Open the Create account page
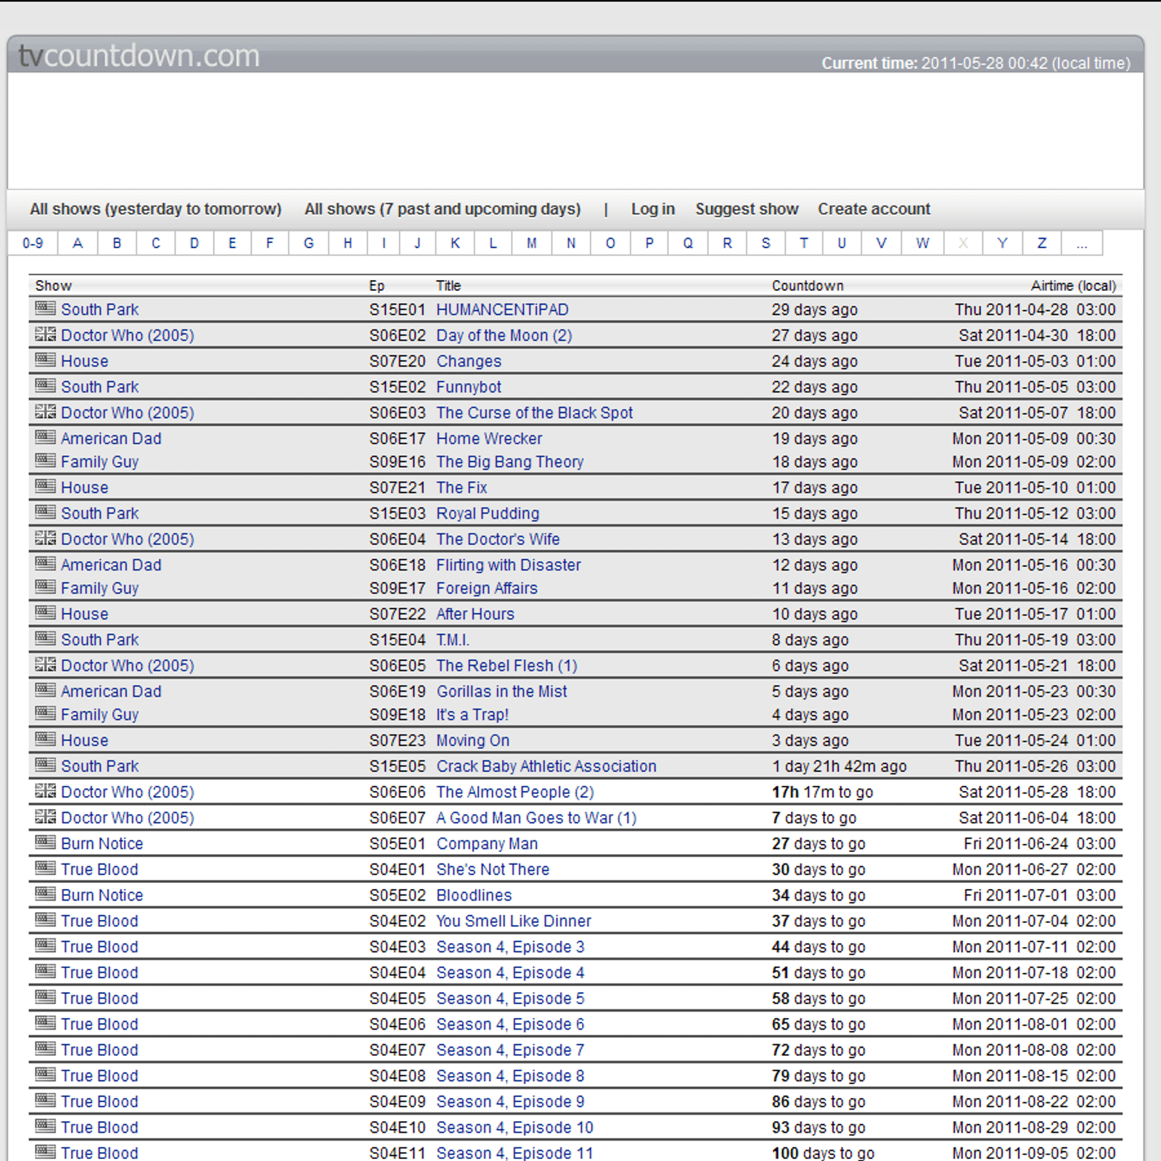This screenshot has width=1161, height=1161. coord(874,209)
